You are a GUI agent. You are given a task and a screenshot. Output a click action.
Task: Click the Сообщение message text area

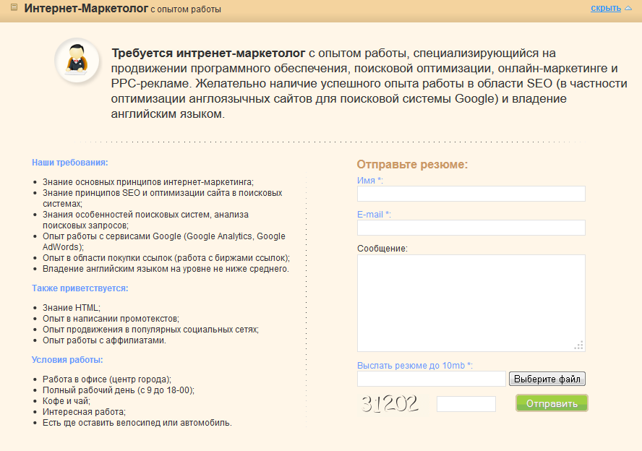pos(471,304)
